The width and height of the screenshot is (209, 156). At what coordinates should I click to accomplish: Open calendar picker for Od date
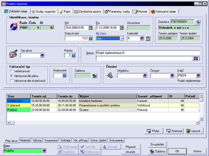pyautogui.click(x=91, y=28)
